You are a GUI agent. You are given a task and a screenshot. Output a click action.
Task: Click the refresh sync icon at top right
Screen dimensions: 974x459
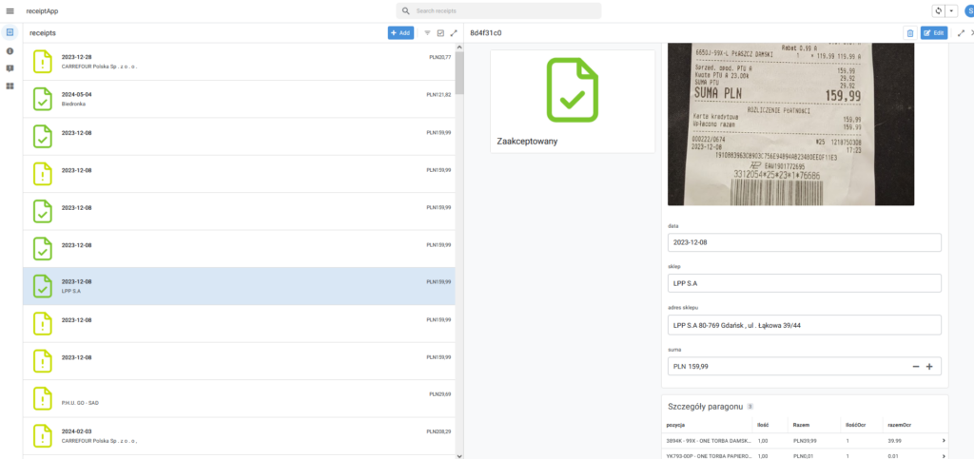[936, 10]
